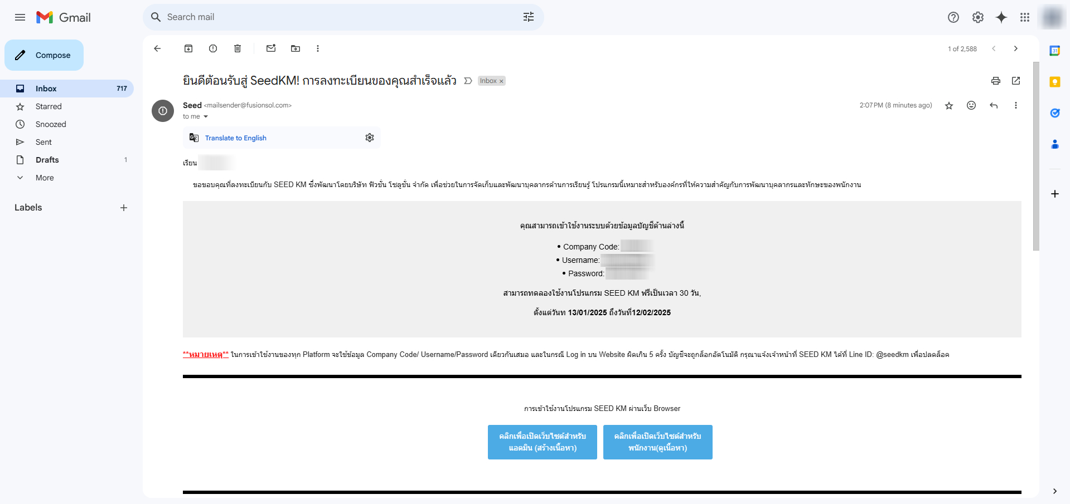Screen dimensions: 1070x504
Task: Open the email's three-dot options menu
Action: tap(1016, 105)
